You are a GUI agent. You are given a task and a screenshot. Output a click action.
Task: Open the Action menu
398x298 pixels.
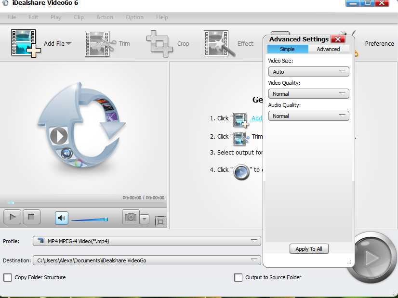105,17
